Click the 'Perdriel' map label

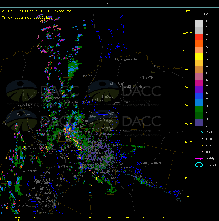[x=64, y=153]
